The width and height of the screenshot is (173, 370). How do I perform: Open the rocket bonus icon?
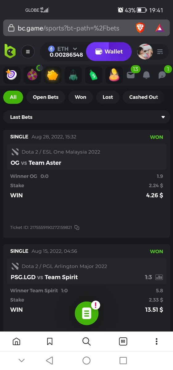(x=73, y=75)
